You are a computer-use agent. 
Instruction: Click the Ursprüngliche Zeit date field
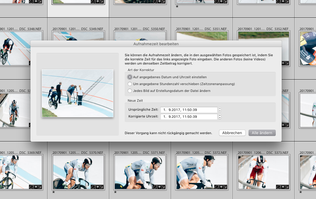tap(189, 110)
